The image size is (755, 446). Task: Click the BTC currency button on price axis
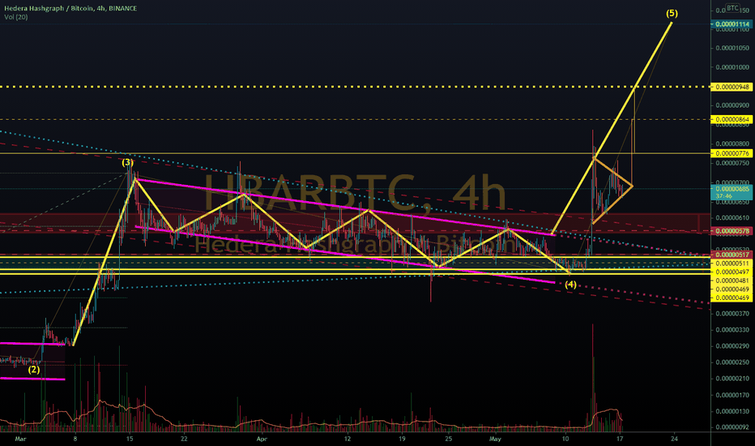tap(732, 8)
